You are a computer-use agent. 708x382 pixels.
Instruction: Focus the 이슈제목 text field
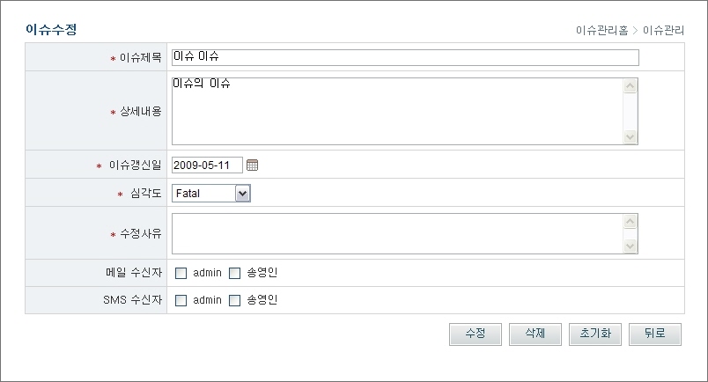tap(405, 57)
